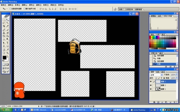Viewport: 180px width, 112px height.
Task: Click link box next to 圖層 2
Action: pos(154,85)
